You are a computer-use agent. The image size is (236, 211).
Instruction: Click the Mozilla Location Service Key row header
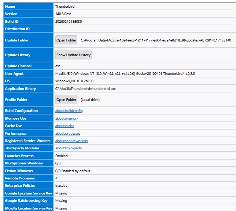tap(28, 208)
